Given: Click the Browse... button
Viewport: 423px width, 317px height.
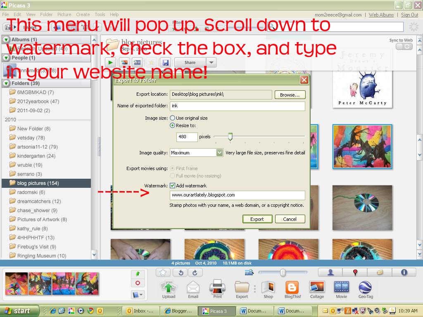Looking at the screenshot, I should click(290, 95).
